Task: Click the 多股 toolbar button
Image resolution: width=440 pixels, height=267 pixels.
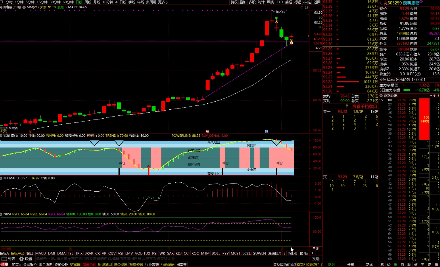Action: tap(252, 2)
